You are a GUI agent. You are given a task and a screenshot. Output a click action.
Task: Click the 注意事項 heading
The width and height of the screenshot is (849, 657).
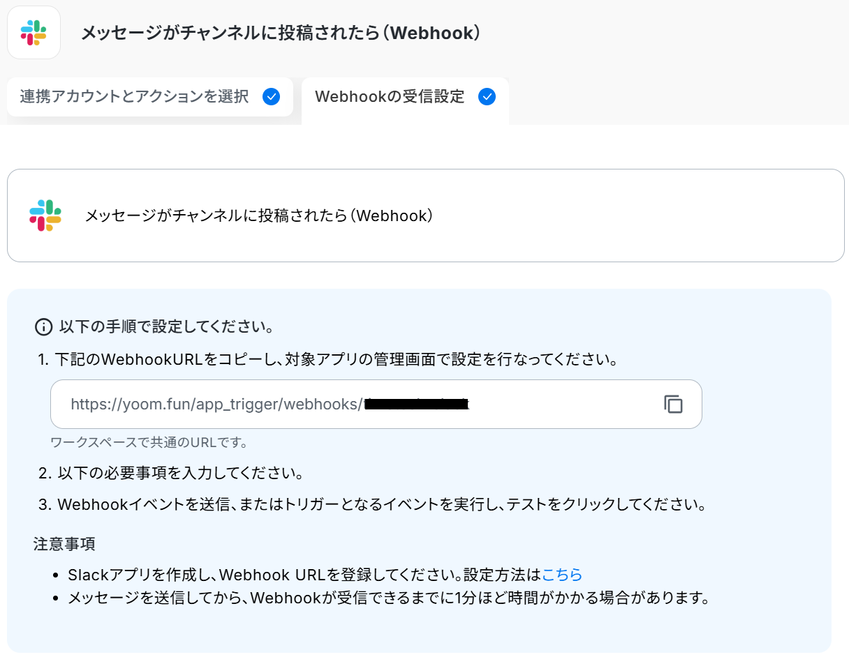coord(64,544)
